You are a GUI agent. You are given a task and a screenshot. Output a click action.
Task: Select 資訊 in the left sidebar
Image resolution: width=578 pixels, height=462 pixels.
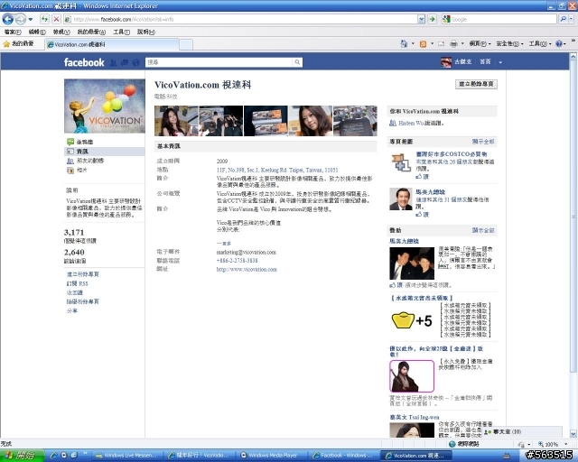click(x=105, y=152)
